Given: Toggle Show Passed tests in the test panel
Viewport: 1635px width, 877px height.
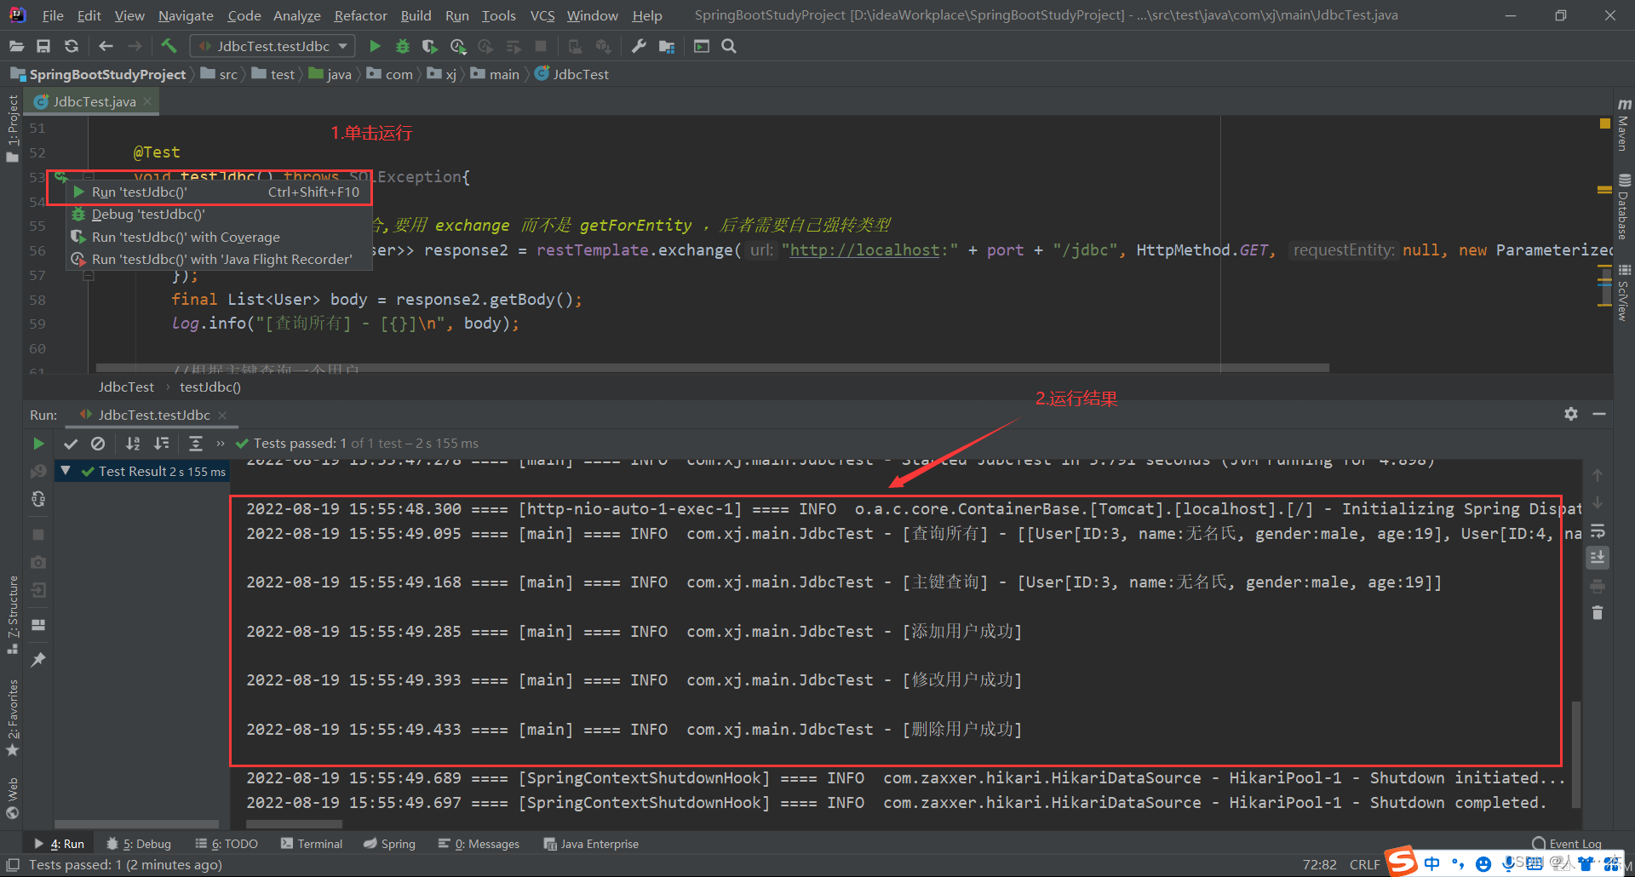Looking at the screenshot, I should (x=71, y=444).
